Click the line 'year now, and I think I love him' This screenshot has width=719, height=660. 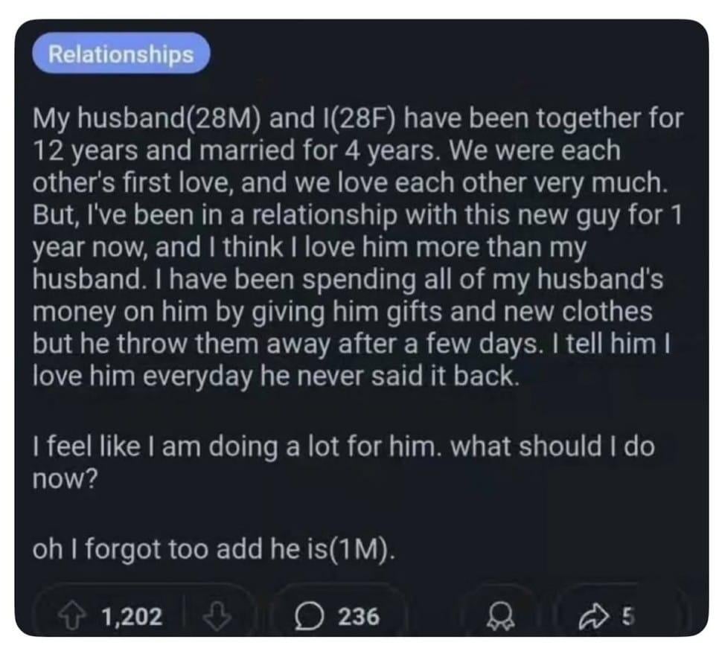[310, 247]
